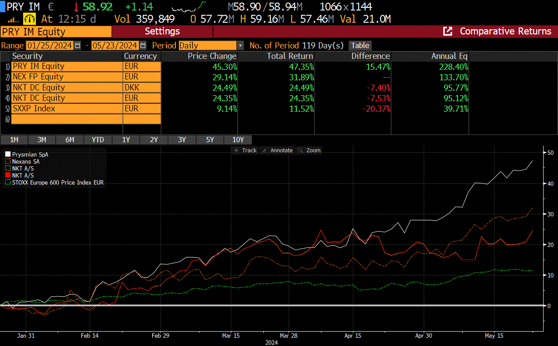
Task: Click the start date calendar icon
Action: 78,45
